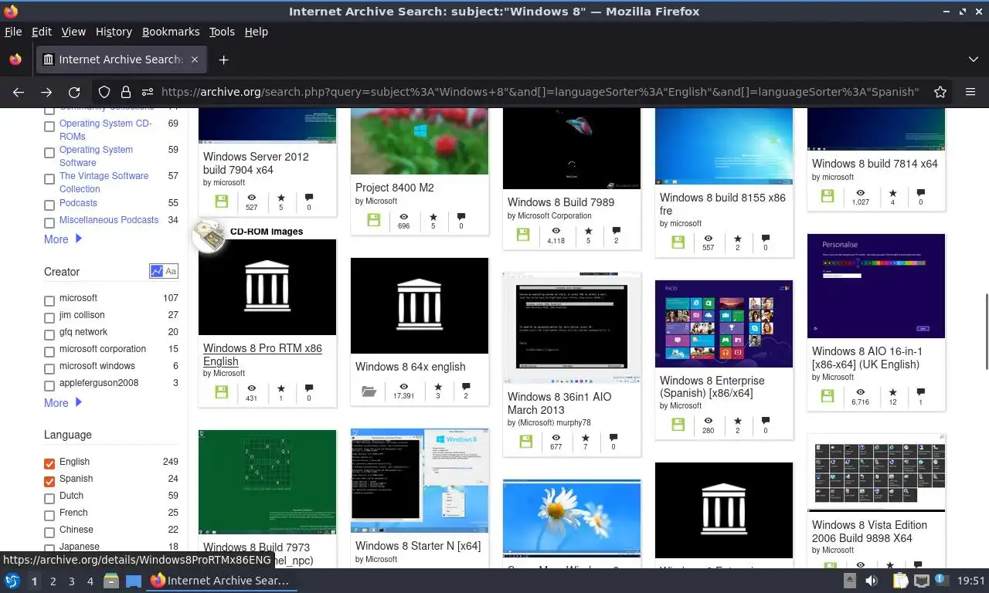Switch to workspace 2 in taskbar
Image resolution: width=989 pixels, height=593 pixels.
click(53, 581)
